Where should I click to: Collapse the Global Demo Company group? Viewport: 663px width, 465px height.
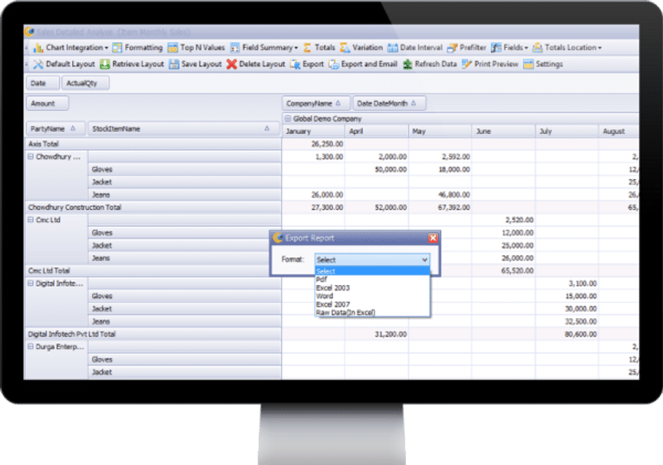pyautogui.click(x=288, y=119)
